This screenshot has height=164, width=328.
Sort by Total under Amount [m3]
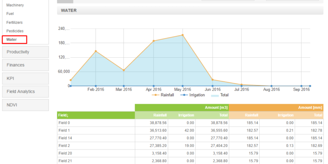point(212,115)
